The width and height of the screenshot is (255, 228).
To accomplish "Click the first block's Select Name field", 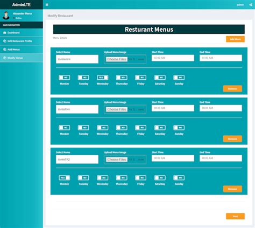I will pos(77,59).
